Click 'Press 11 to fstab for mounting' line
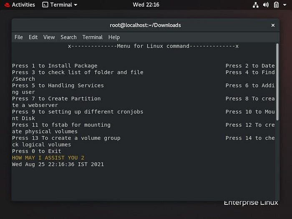Image resolution: width=292 pixels, height=219 pixels. point(61,125)
